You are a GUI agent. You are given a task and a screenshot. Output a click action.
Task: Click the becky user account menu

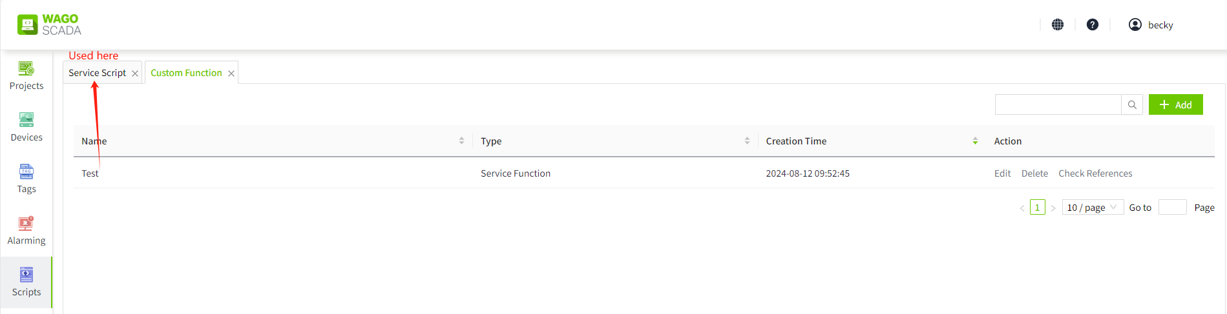pos(1151,25)
